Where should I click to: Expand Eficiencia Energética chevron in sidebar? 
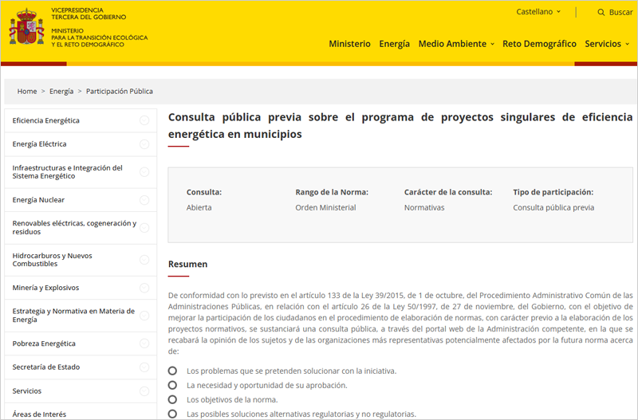pyautogui.click(x=144, y=120)
